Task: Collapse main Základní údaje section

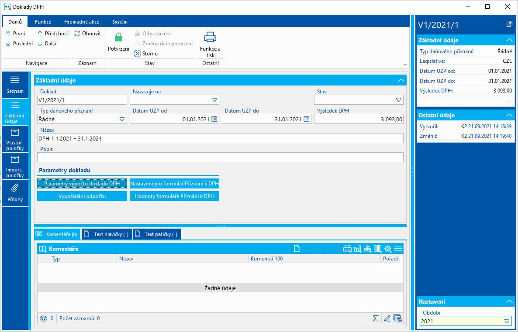Action: point(401,80)
